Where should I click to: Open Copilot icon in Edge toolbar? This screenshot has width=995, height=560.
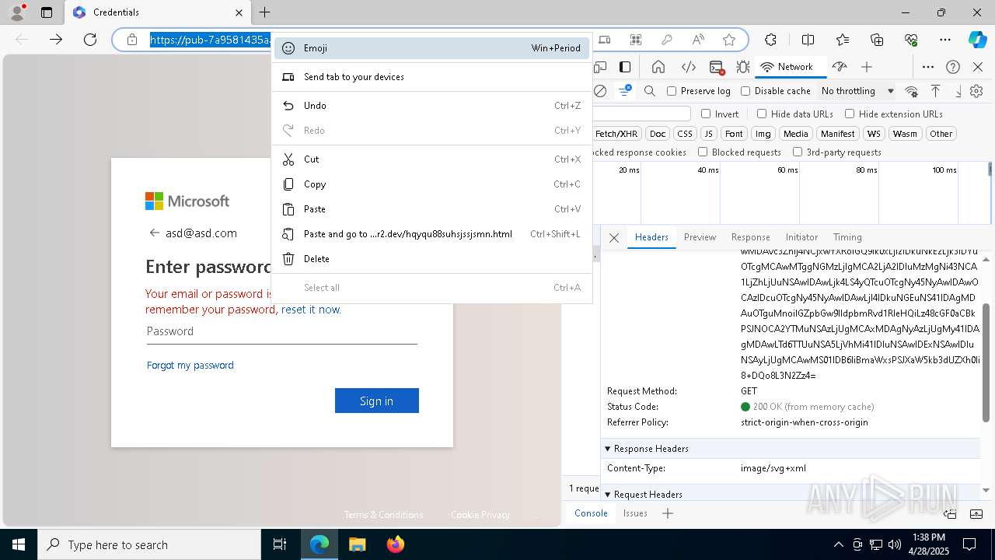(x=977, y=40)
